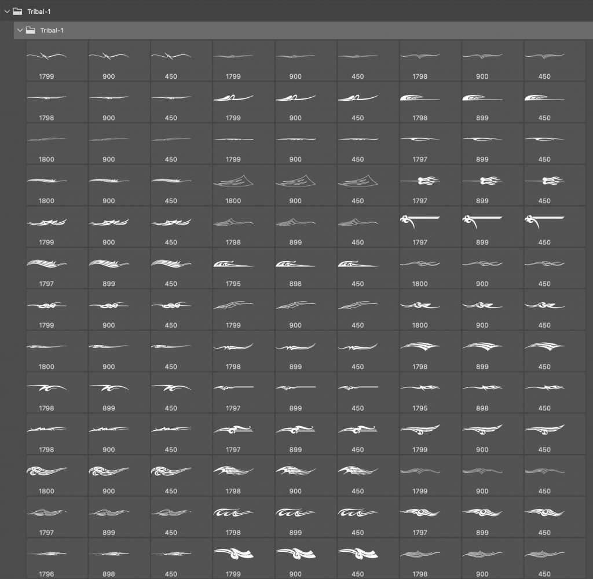Click the nested Tribal-1 folder icon
The width and height of the screenshot is (593, 579).
31,30
